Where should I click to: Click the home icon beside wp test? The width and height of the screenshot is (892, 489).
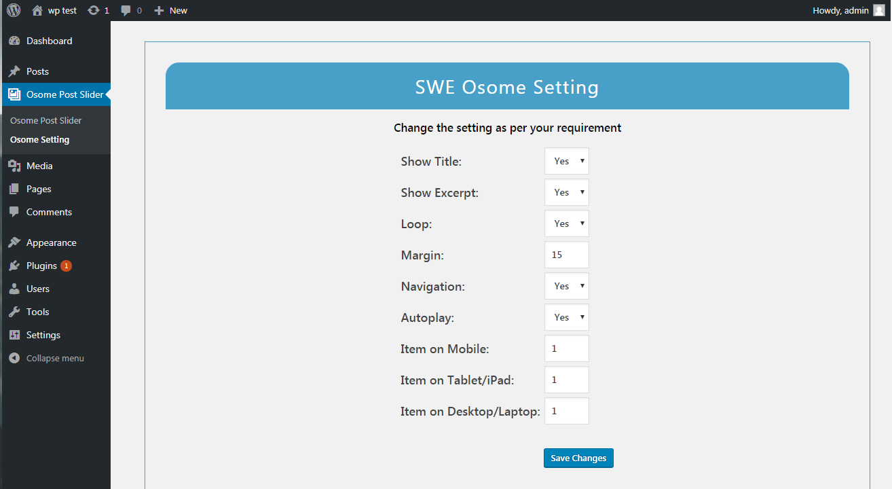(x=37, y=10)
